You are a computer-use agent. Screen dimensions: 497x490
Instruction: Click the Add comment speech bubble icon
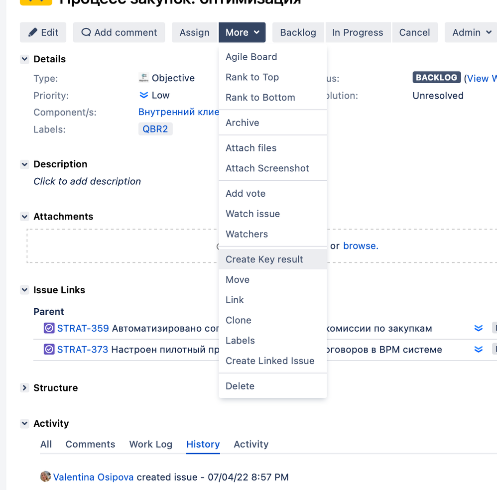point(86,32)
